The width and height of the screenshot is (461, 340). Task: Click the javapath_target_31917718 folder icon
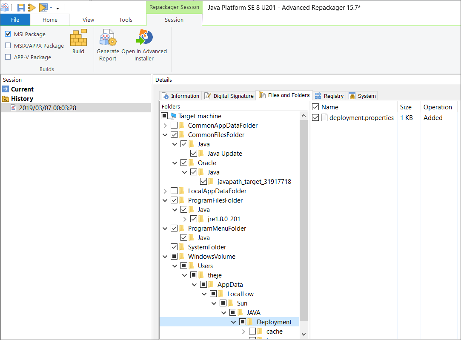[211, 182]
